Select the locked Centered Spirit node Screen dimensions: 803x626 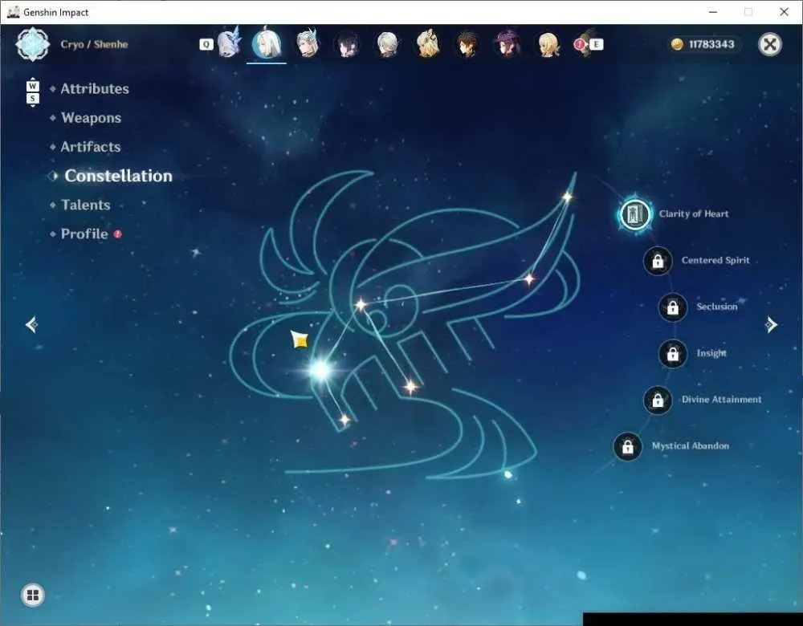(658, 261)
